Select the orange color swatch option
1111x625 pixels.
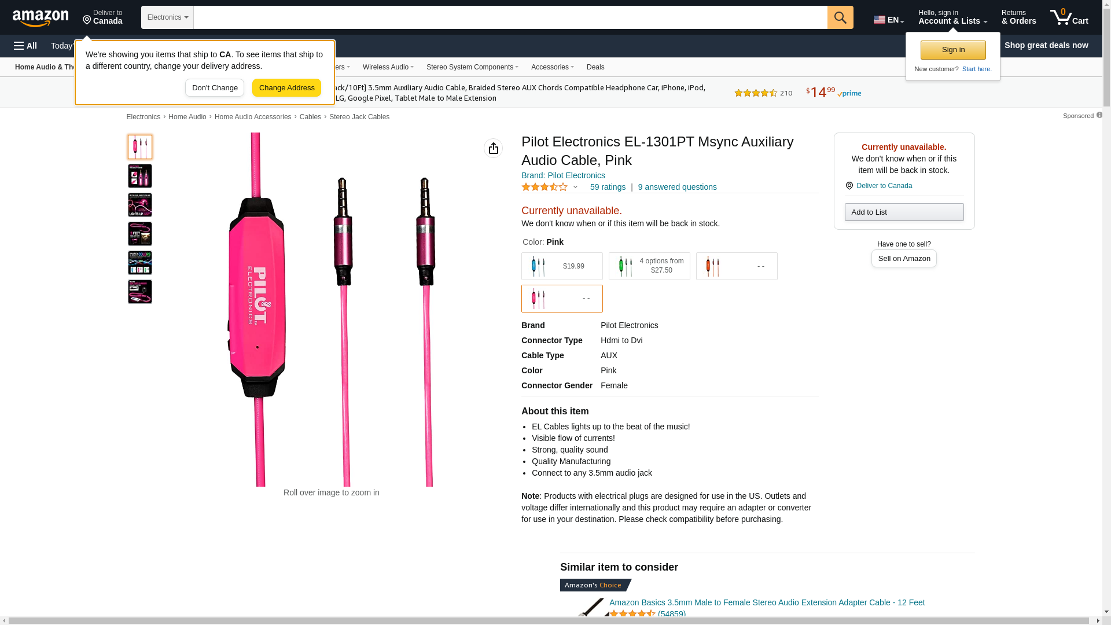point(737,266)
